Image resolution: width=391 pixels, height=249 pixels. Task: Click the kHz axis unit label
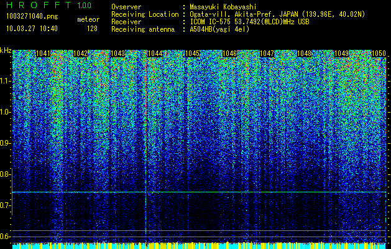point(6,50)
